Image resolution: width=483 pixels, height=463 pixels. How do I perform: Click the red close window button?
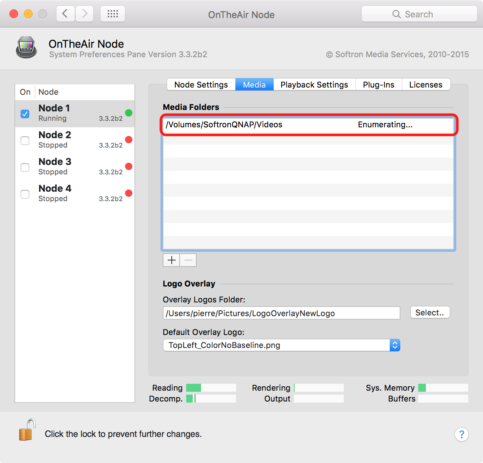(x=14, y=14)
